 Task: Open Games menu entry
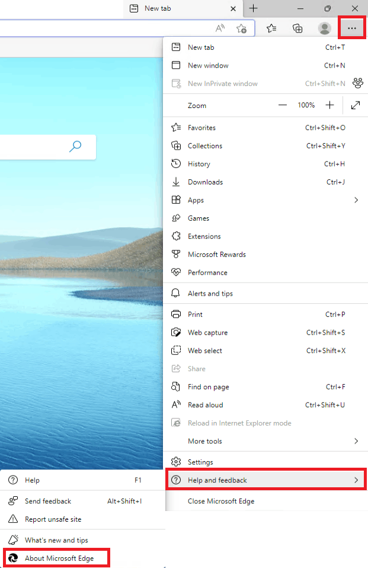coord(265,218)
